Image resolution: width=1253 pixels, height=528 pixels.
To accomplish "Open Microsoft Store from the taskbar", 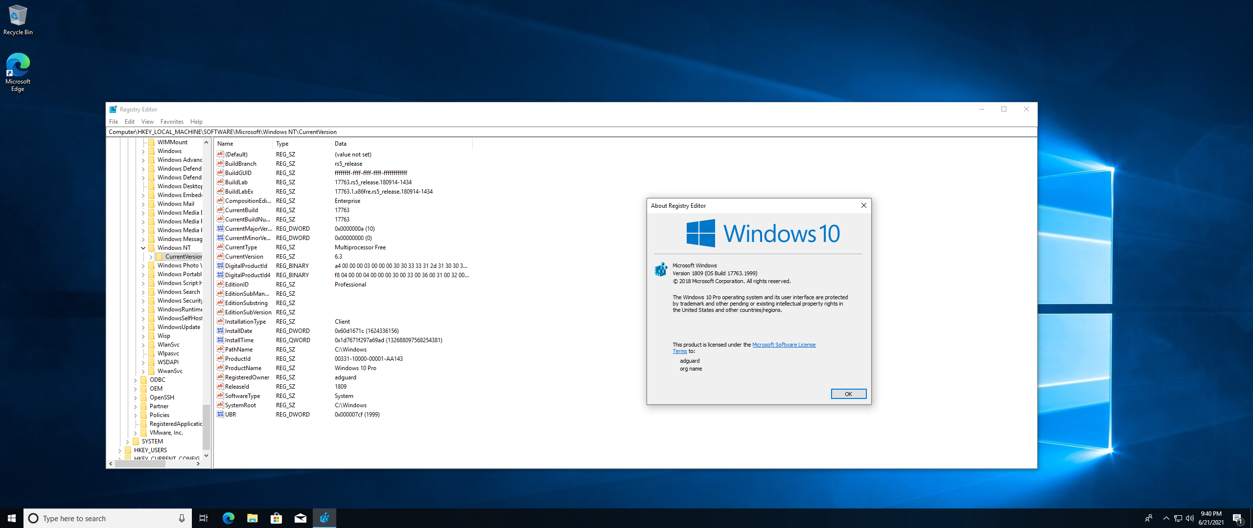I will [276, 518].
